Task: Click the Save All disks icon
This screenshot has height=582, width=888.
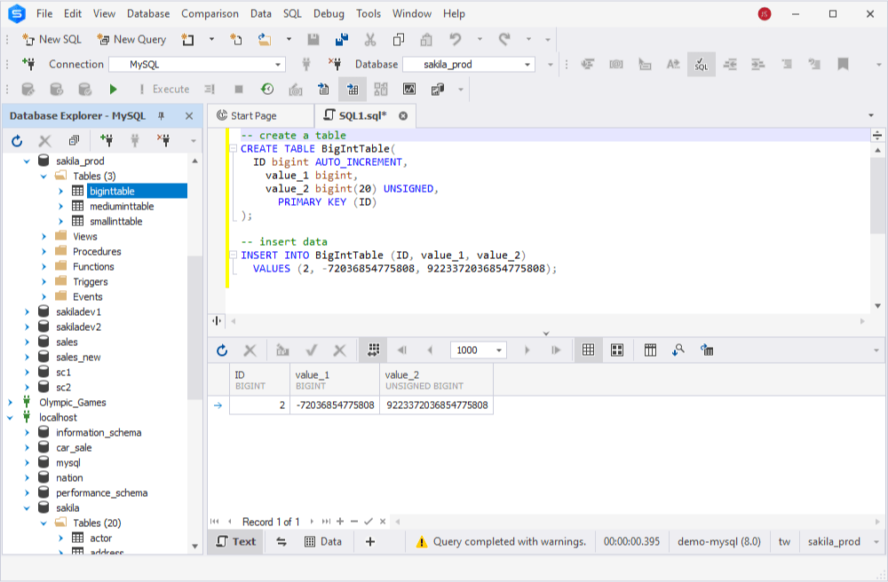Action: pyautogui.click(x=342, y=39)
